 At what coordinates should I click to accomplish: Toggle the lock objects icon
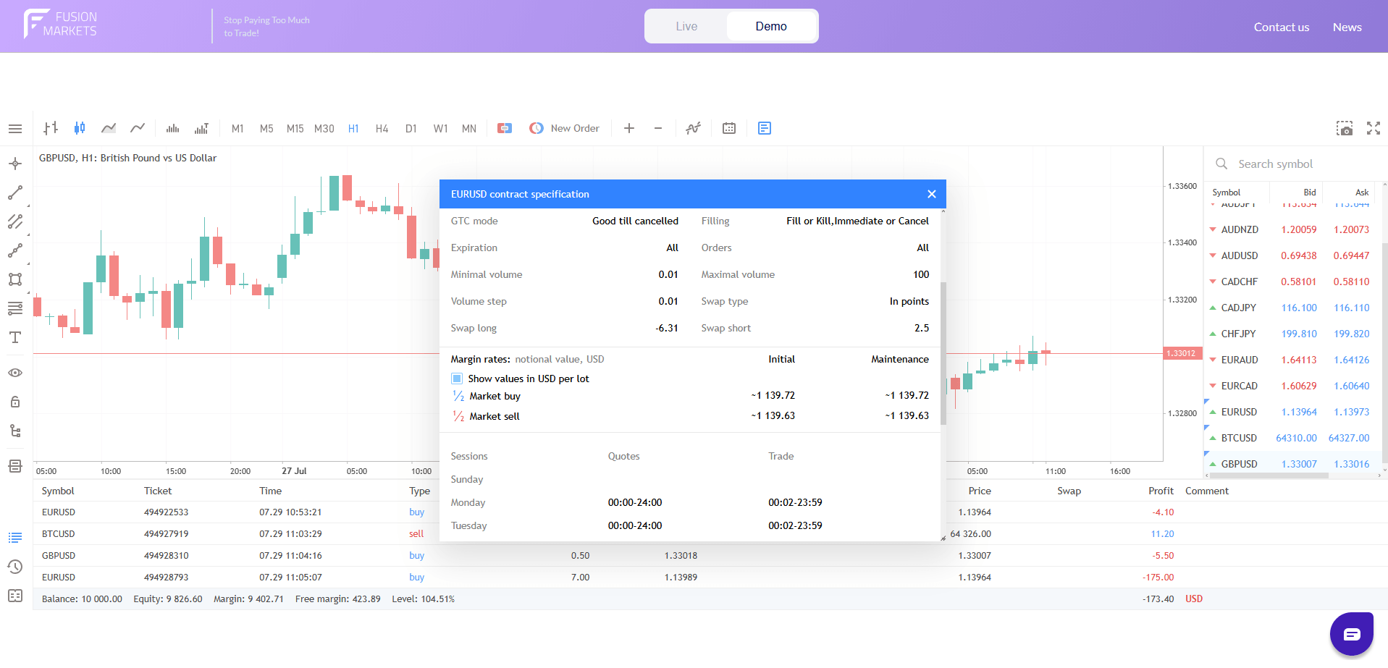coord(15,402)
